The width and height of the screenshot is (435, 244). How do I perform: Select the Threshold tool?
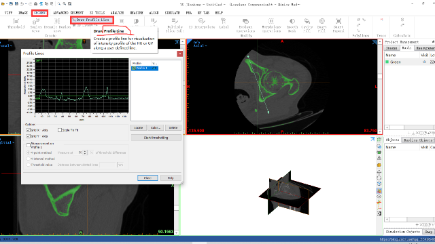click(x=16, y=24)
